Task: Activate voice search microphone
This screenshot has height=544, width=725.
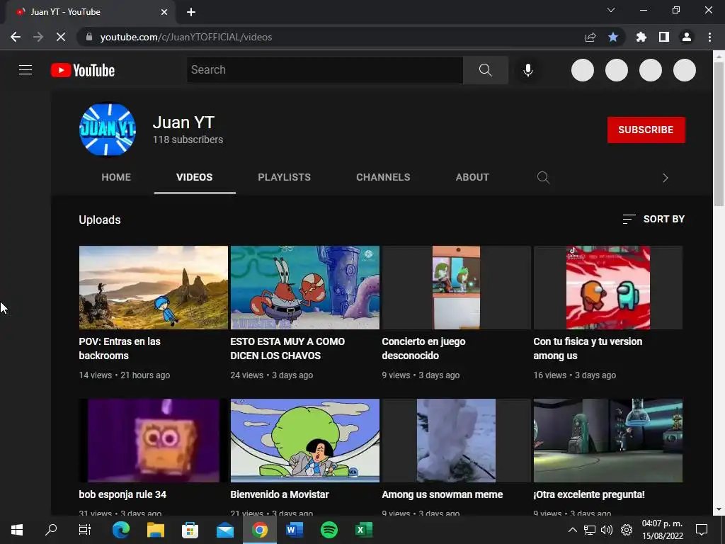Action: pyautogui.click(x=527, y=70)
